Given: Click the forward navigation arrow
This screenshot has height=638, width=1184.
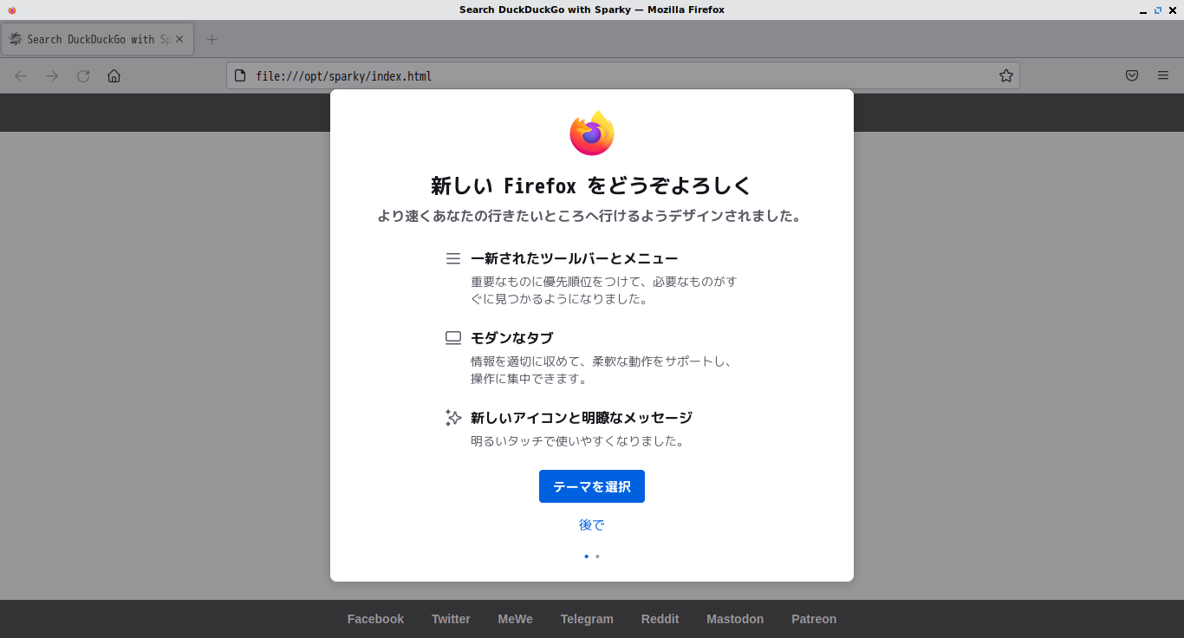Looking at the screenshot, I should [52, 76].
